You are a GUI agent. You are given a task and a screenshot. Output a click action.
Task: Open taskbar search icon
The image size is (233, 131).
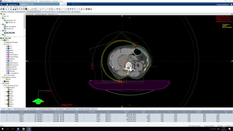(8, 129)
